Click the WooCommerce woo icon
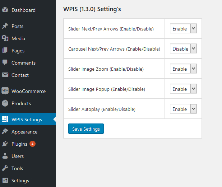222x187 pixels. pos(5,91)
